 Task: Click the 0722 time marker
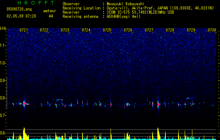[x=44, y=30]
